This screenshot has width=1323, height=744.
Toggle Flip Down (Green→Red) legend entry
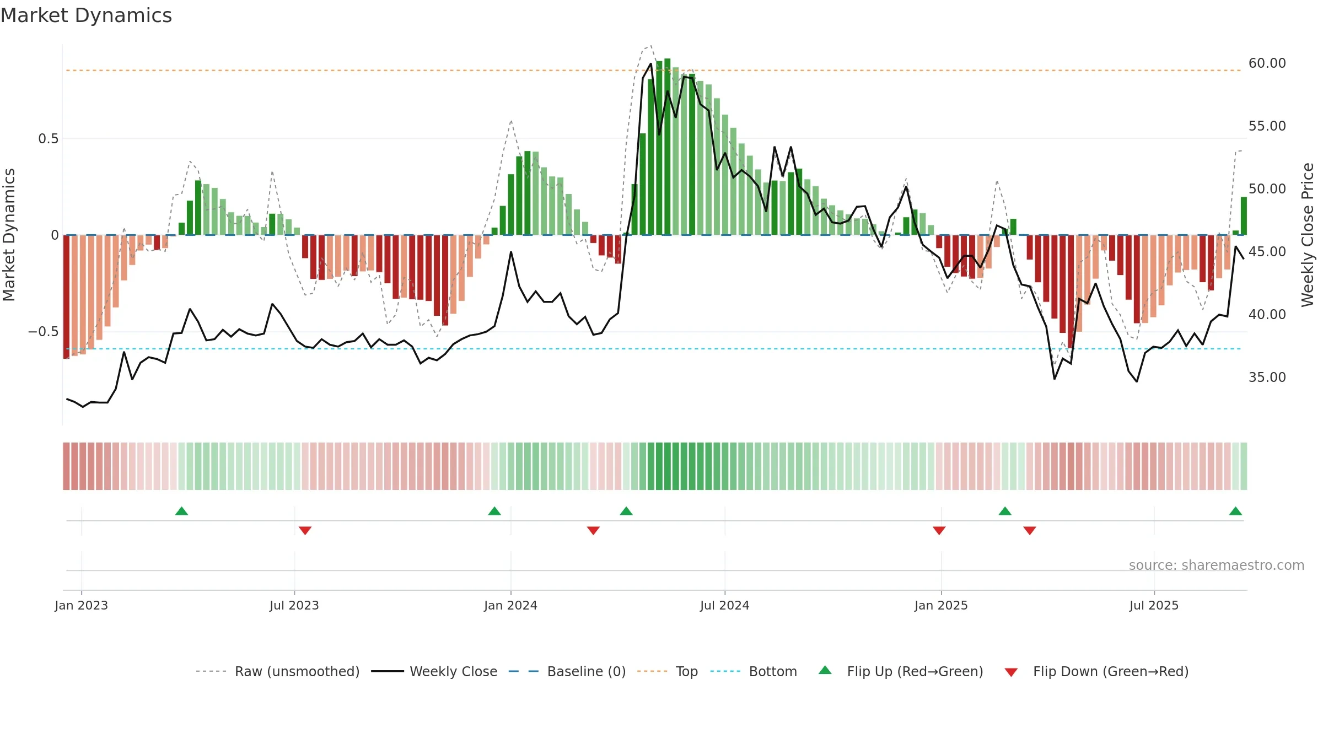(1096, 671)
